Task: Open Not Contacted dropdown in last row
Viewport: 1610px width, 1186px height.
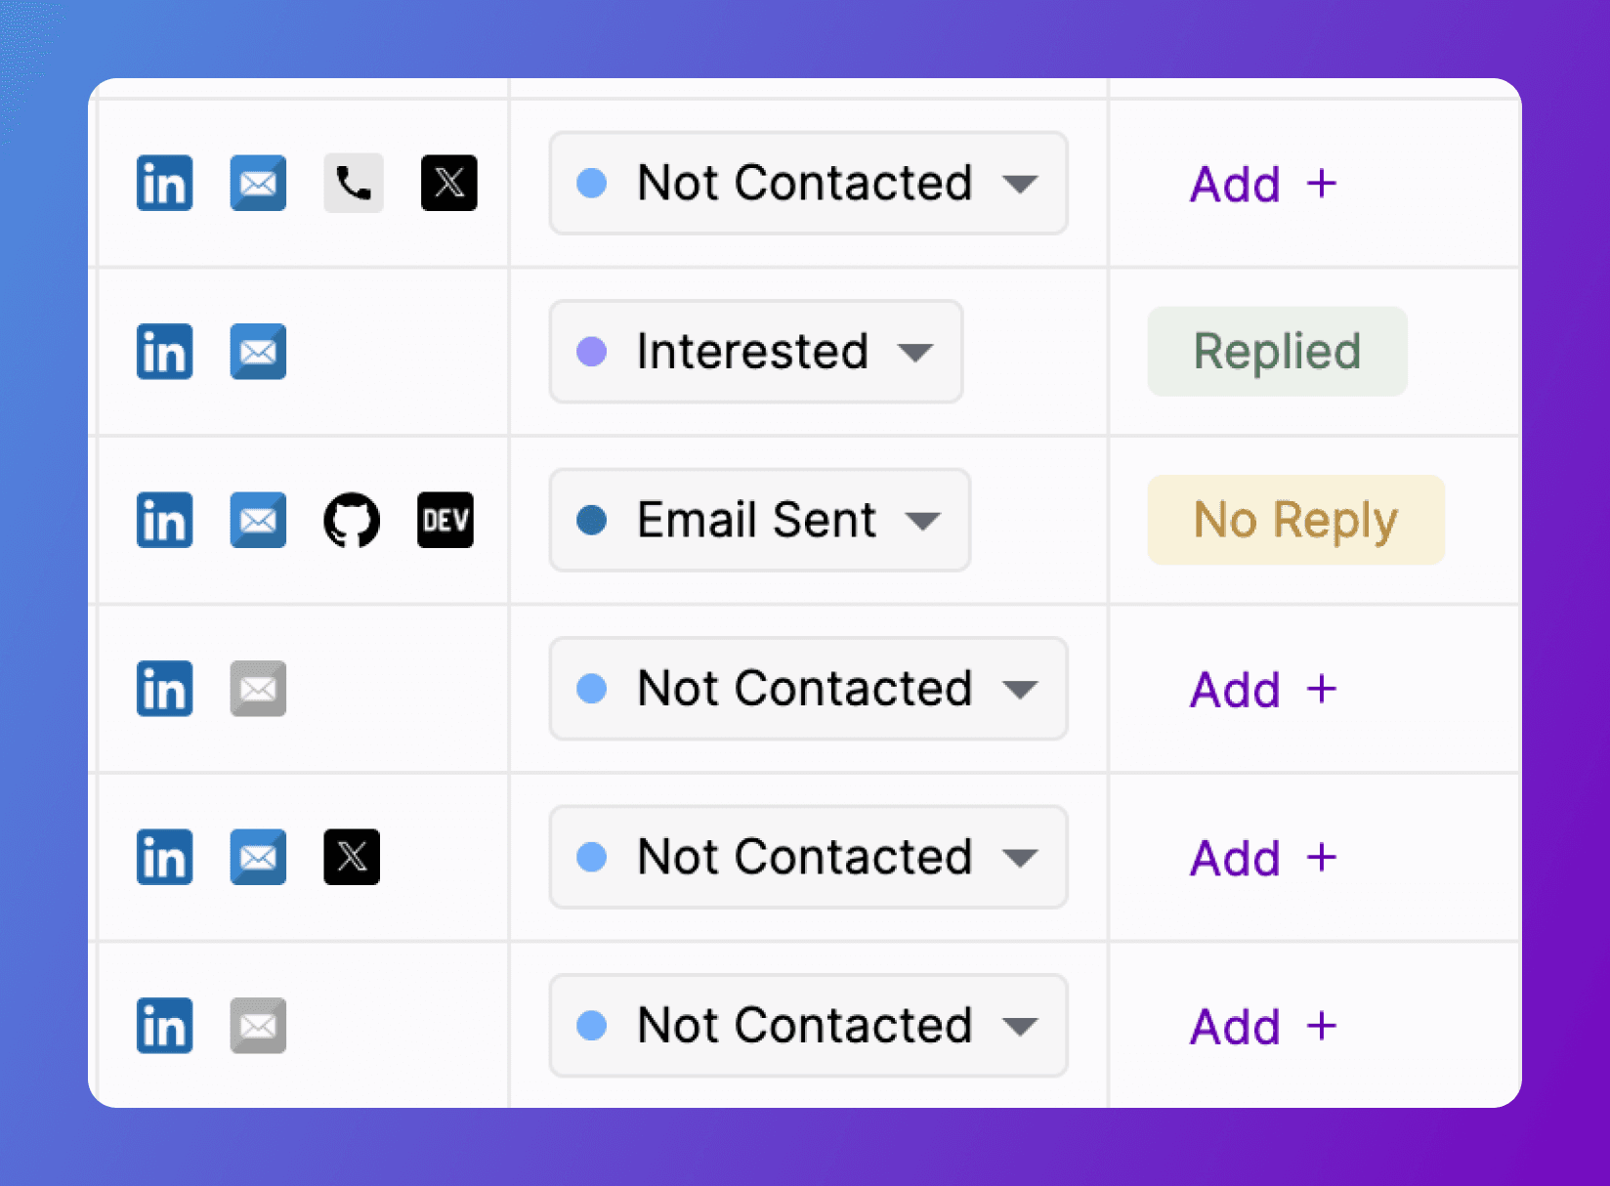Action: click(x=809, y=1026)
